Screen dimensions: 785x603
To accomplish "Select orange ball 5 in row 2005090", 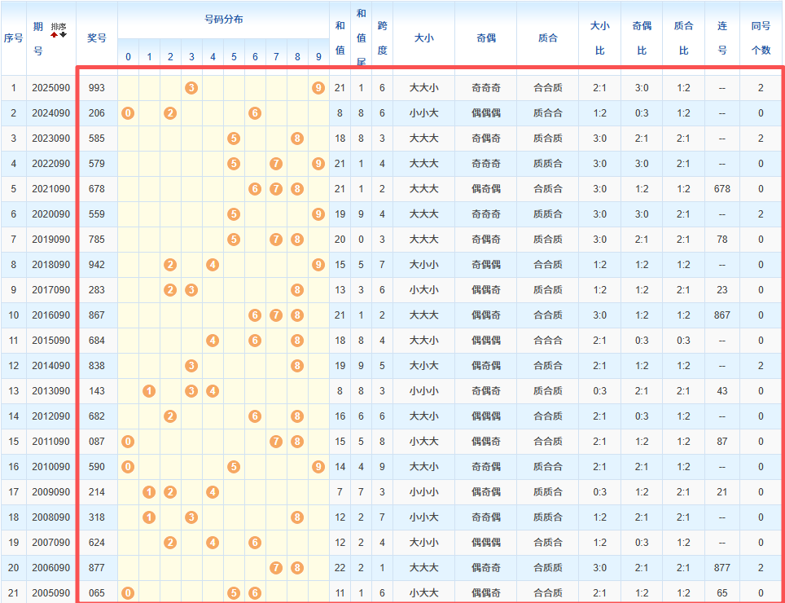I will tap(234, 592).
